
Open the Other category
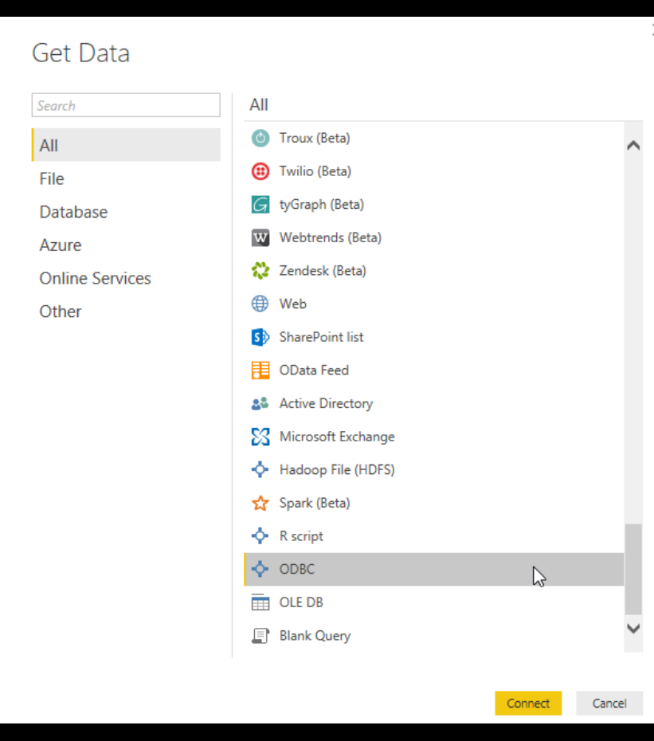(126, 311)
